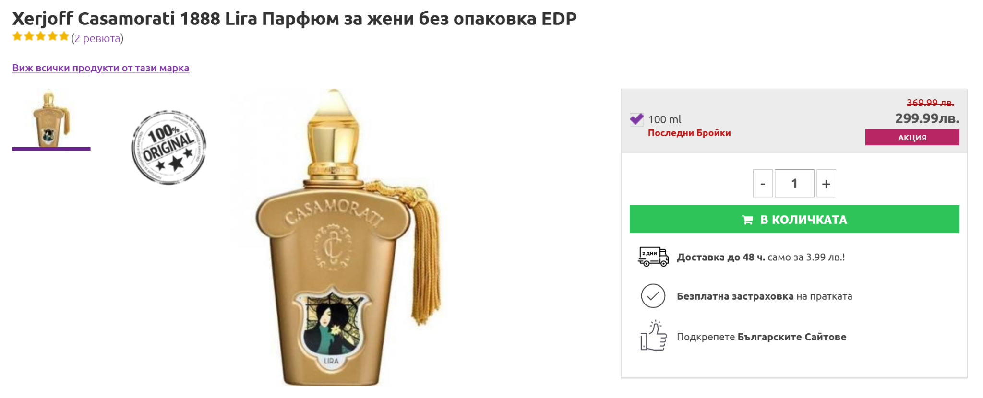The image size is (983, 398).
Task: Click the АКЦИЯ promo label
Action: coord(912,137)
